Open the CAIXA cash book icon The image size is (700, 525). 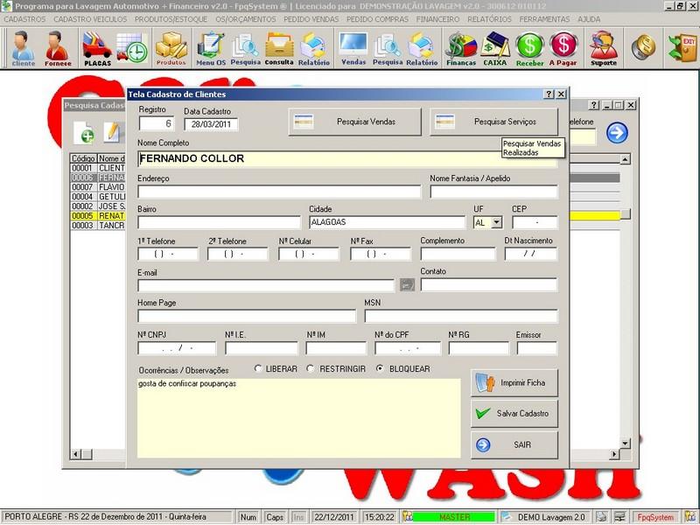point(495,48)
